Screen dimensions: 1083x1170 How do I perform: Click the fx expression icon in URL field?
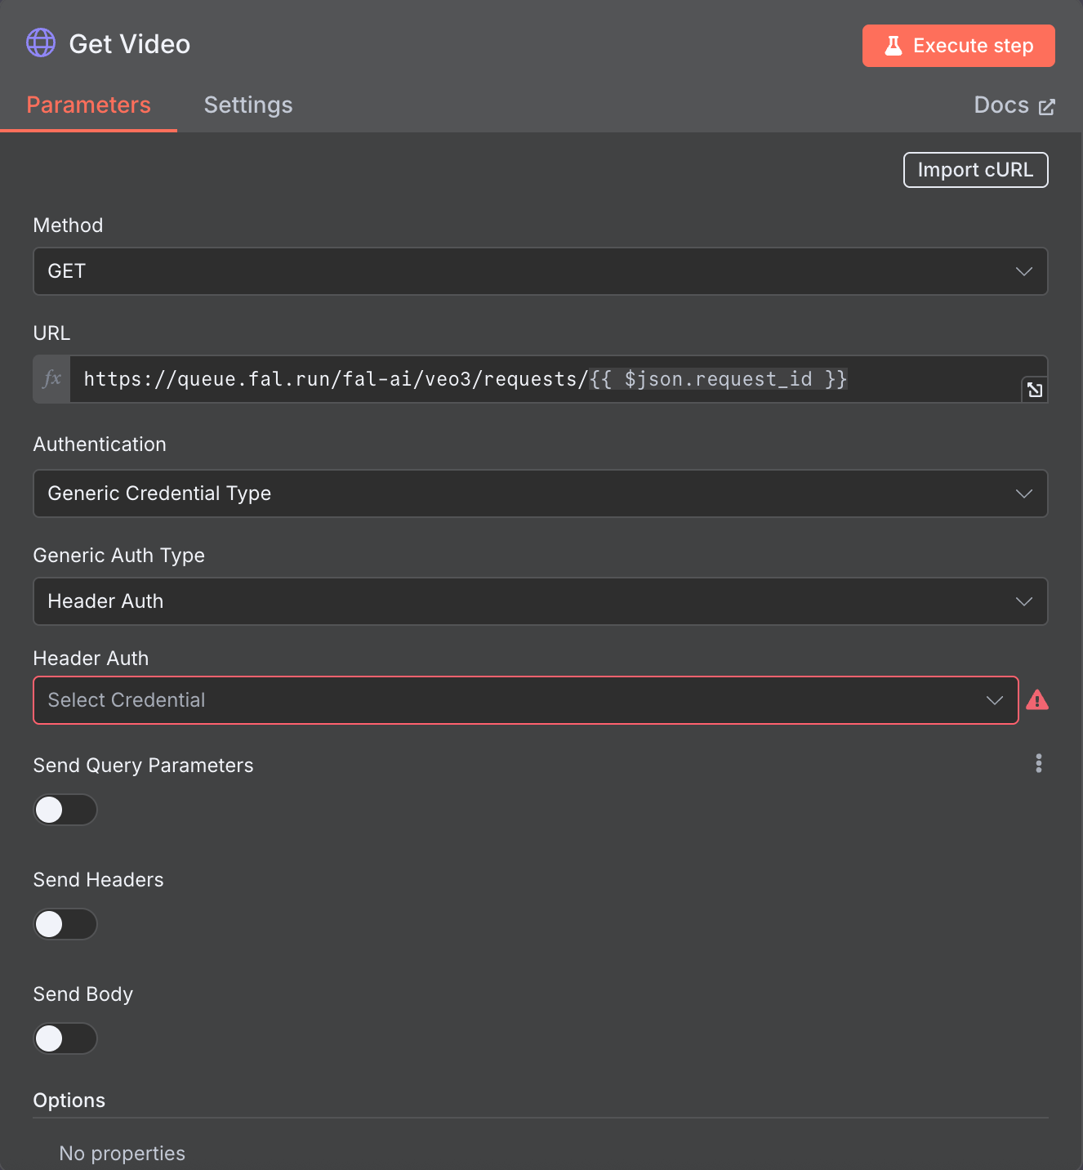pos(51,379)
